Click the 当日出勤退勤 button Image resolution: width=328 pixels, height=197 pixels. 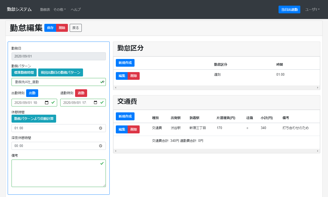(289, 9)
